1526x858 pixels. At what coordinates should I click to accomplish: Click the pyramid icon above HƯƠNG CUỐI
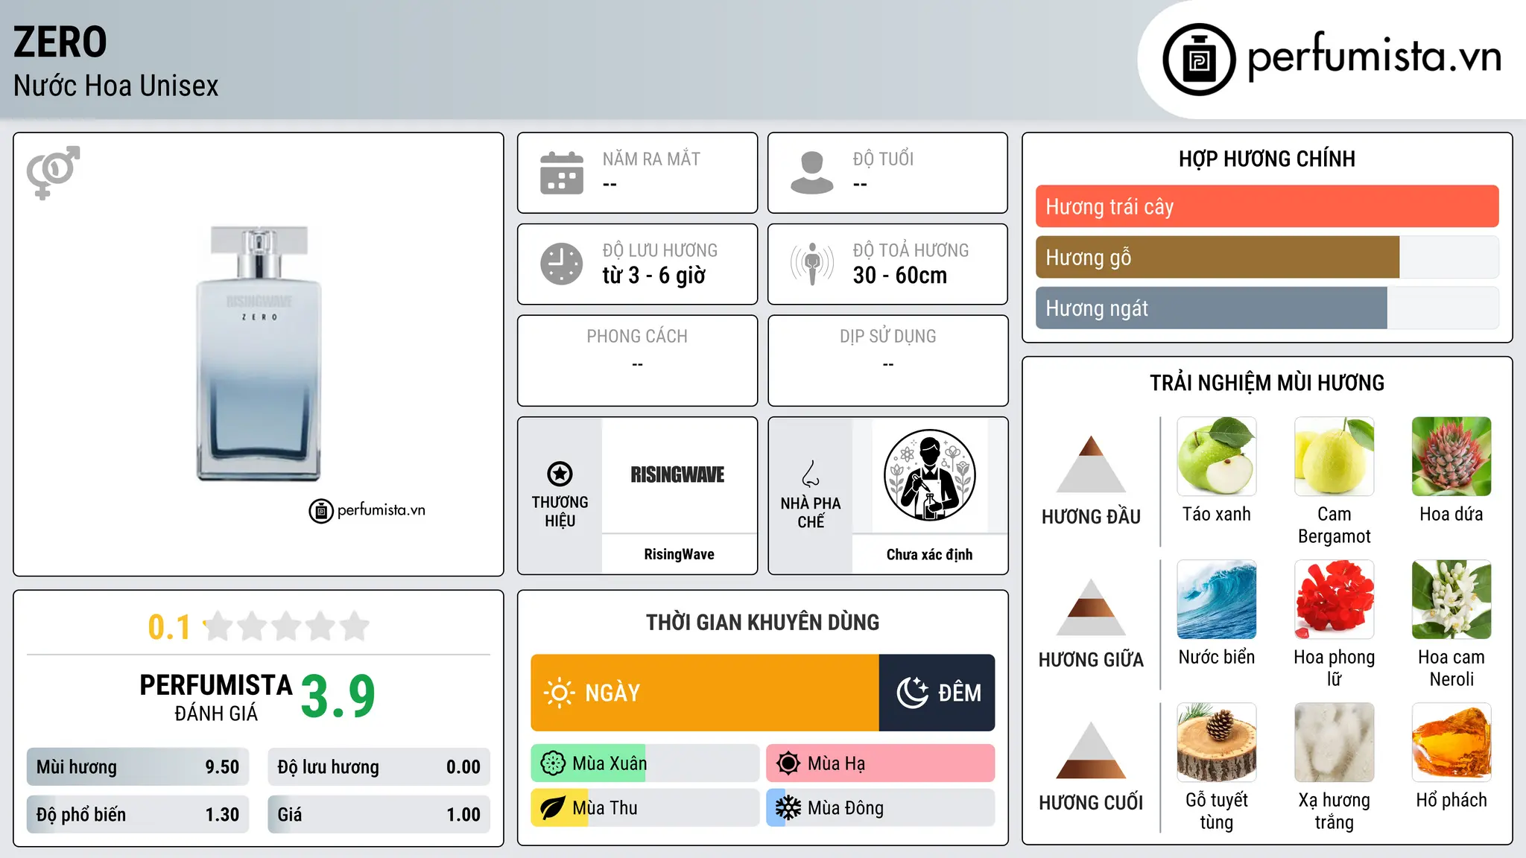pyautogui.click(x=1091, y=749)
